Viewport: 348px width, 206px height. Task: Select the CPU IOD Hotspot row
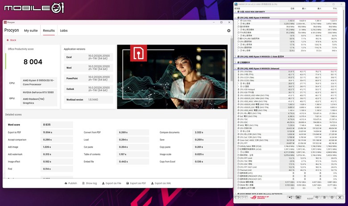pyautogui.click(x=287, y=89)
